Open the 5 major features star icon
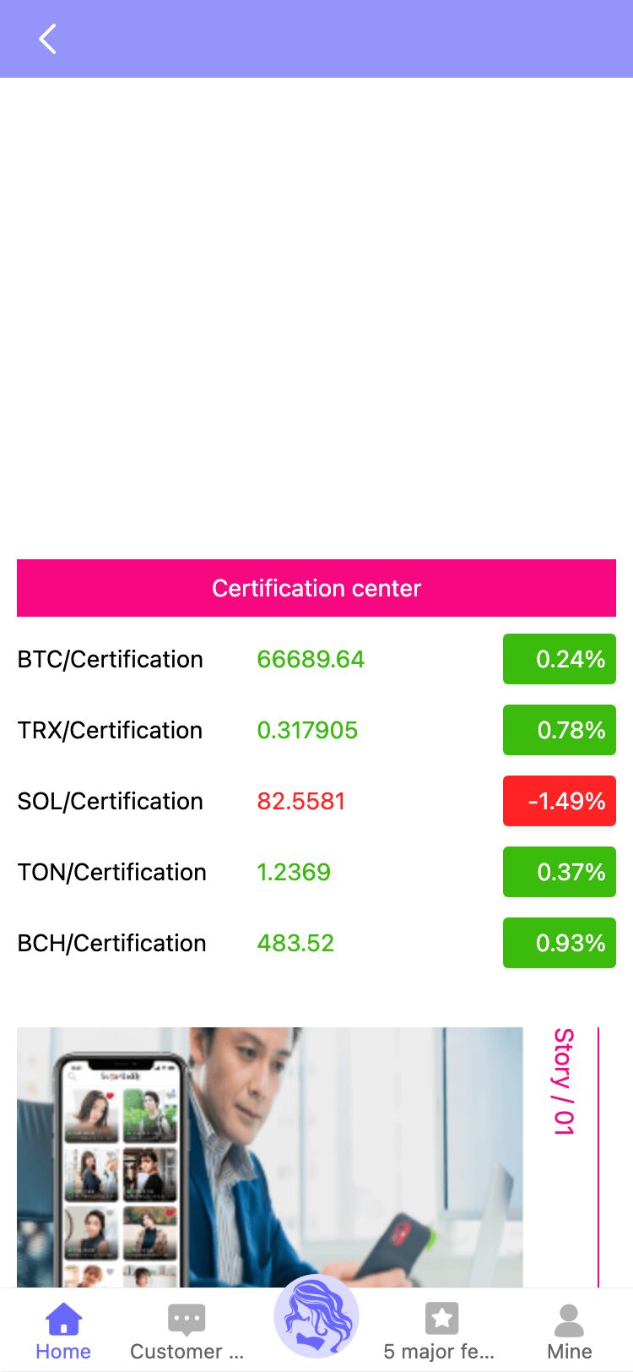The height and width of the screenshot is (1372, 633). point(441,1318)
